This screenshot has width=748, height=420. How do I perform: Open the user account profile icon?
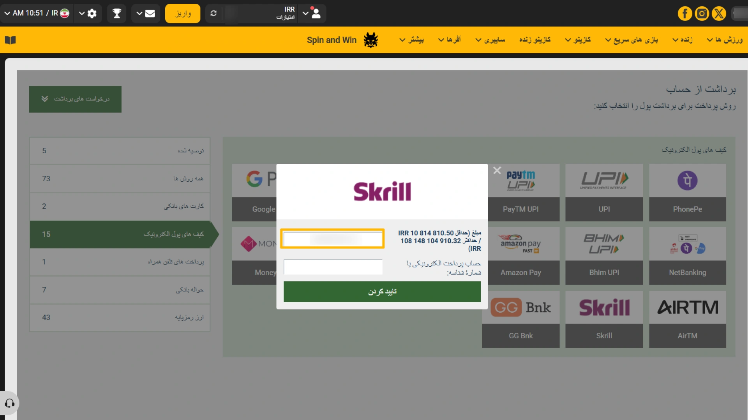(x=316, y=13)
